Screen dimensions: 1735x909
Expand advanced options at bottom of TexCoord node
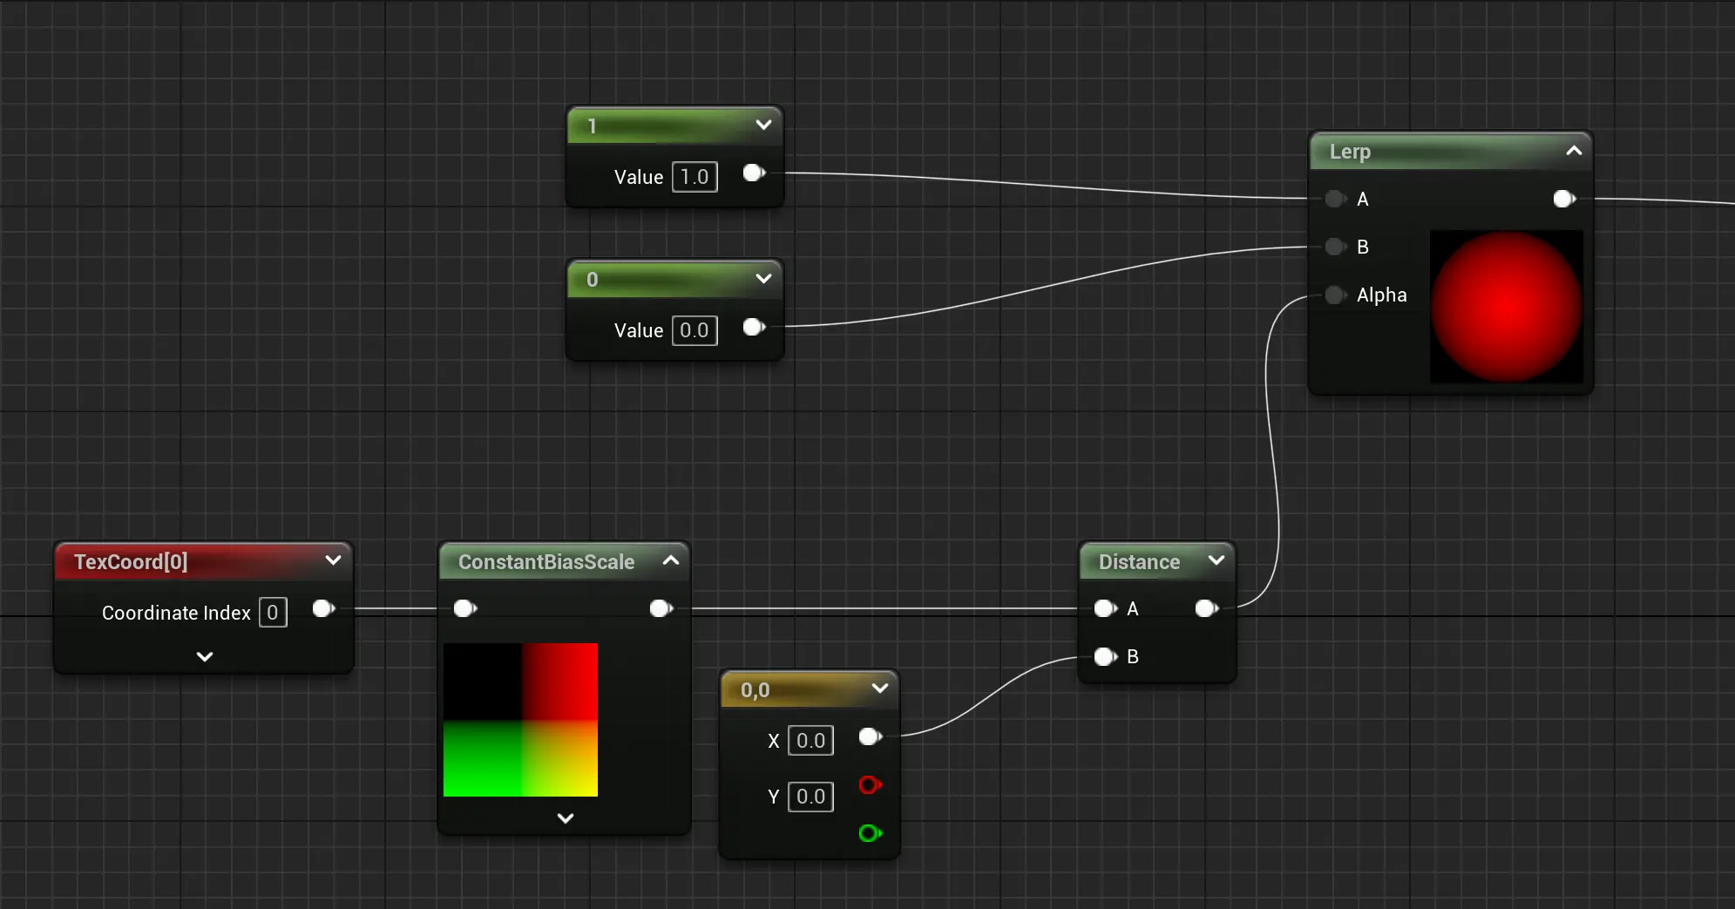pos(205,656)
